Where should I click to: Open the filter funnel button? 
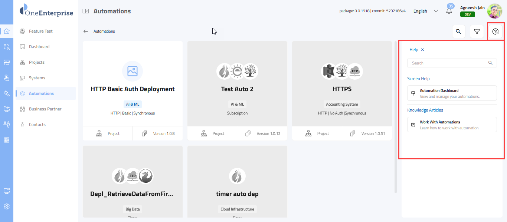pos(477,32)
